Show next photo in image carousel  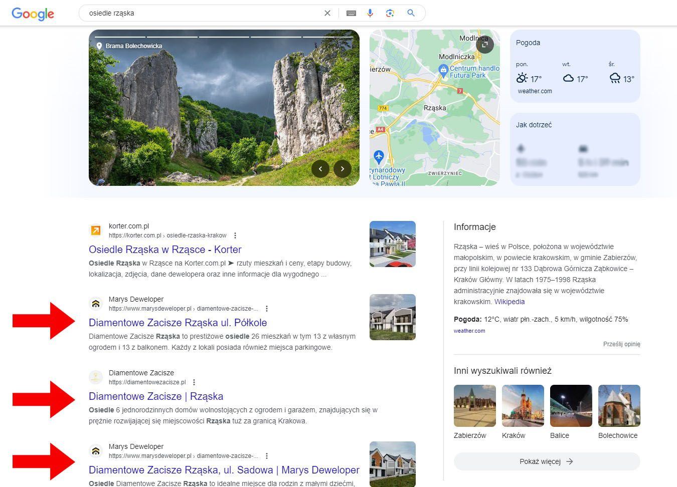coord(343,169)
